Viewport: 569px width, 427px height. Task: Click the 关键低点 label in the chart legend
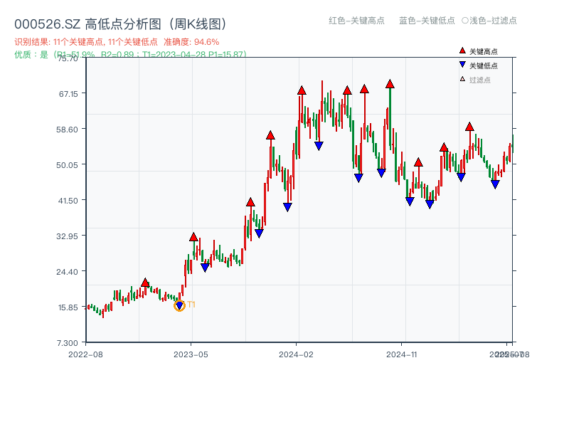click(x=484, y=65)
